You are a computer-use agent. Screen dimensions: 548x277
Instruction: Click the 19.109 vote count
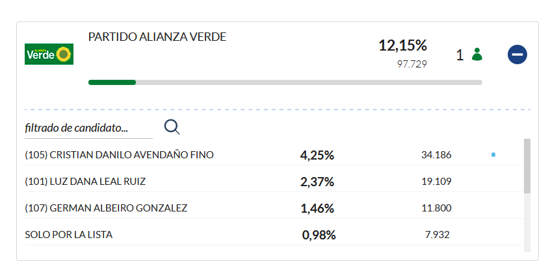pos(436,182)
